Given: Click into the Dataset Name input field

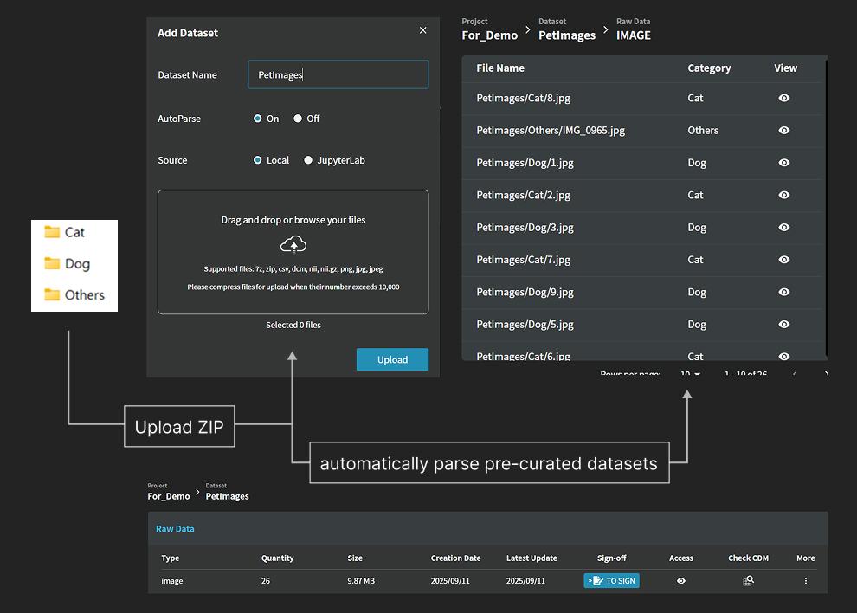Looking at the screenshot, I should click(x=338, y=74).
